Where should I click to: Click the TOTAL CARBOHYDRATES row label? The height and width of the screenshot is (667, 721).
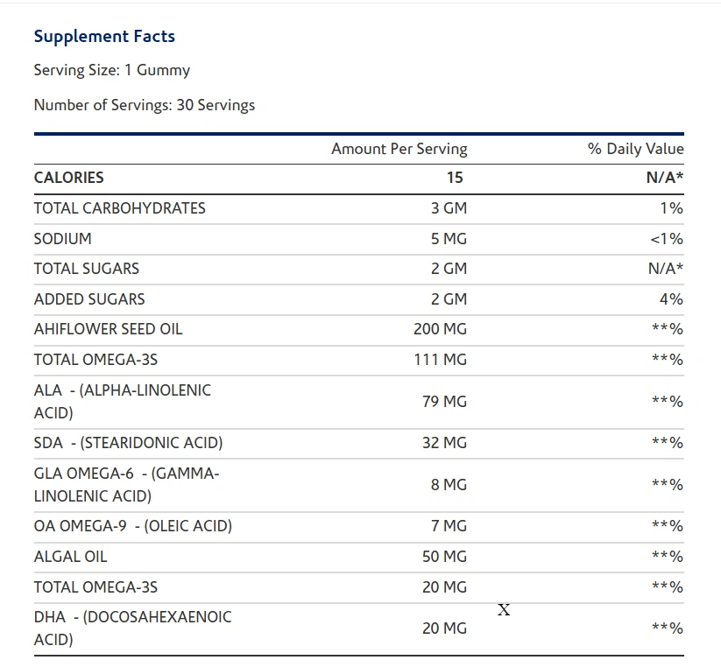[119, 208]
